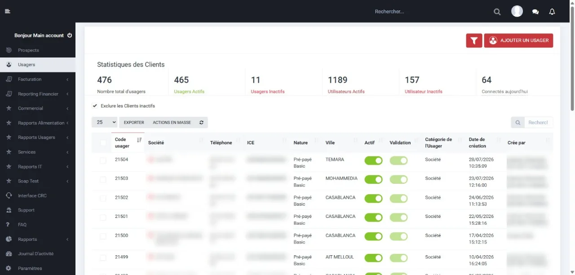Click the magnifier icon in table search box

(x=518, y=122)
